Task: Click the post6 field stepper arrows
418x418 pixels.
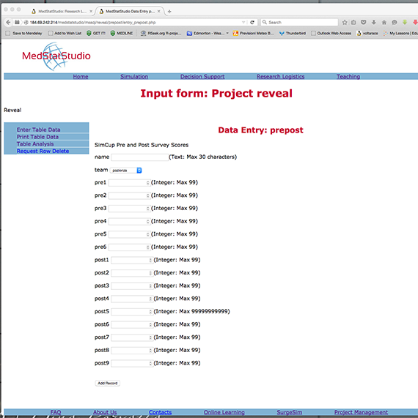Action: [150, 325]
